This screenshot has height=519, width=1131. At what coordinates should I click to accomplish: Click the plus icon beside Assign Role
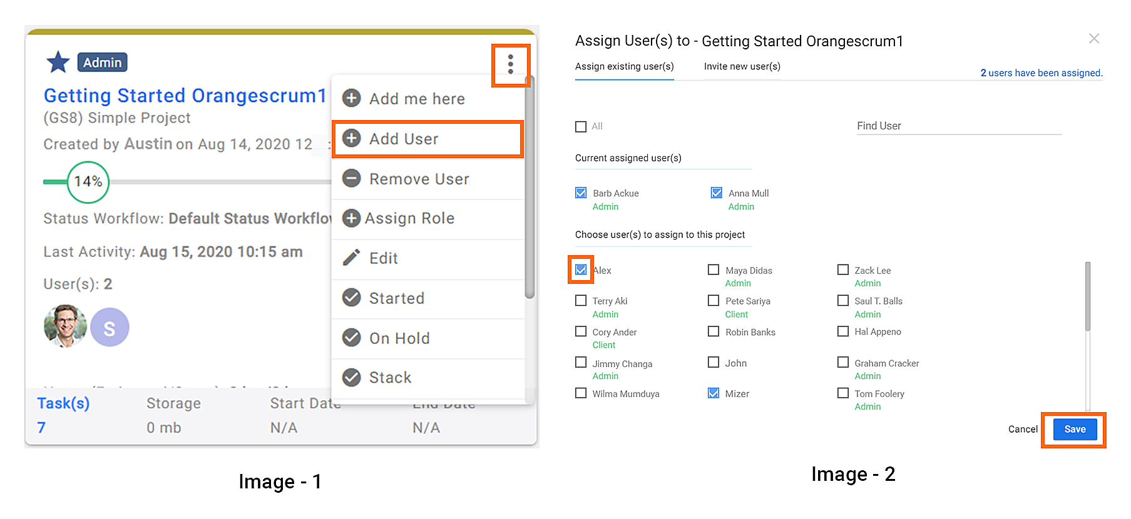pos(352,218)
